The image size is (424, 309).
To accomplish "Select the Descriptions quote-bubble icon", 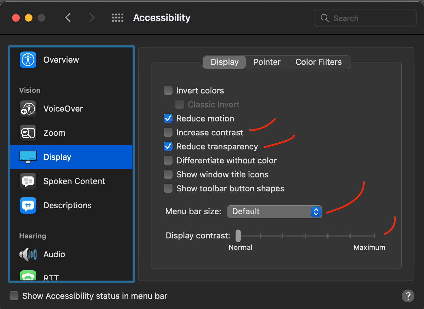I will click(28, 205).
